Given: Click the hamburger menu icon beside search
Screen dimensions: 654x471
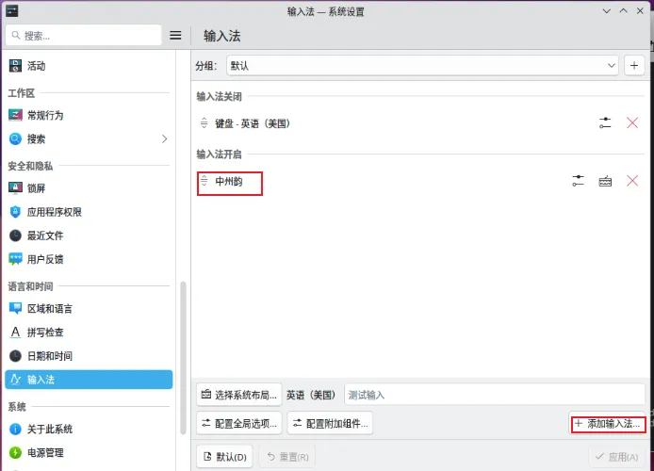Looking at the screenshot, I should 174,36.
